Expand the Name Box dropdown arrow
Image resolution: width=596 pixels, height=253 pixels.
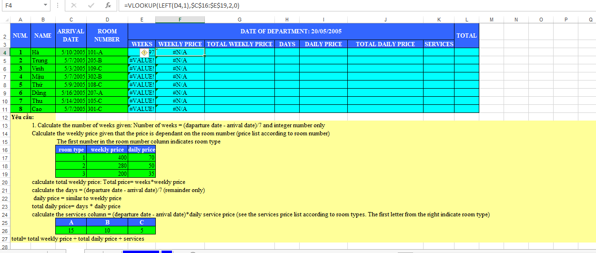[x=45, y=5]
